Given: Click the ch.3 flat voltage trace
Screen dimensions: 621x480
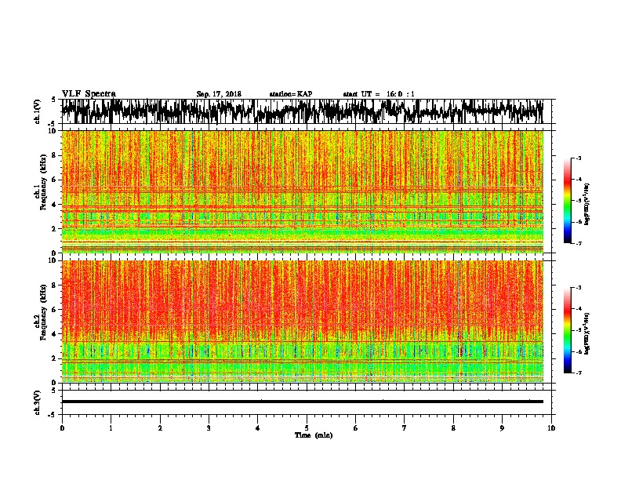Looking at the screenshot, I should (303, 402).
